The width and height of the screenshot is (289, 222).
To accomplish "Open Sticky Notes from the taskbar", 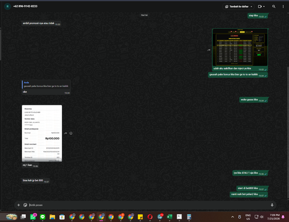I will click(140, 217).
